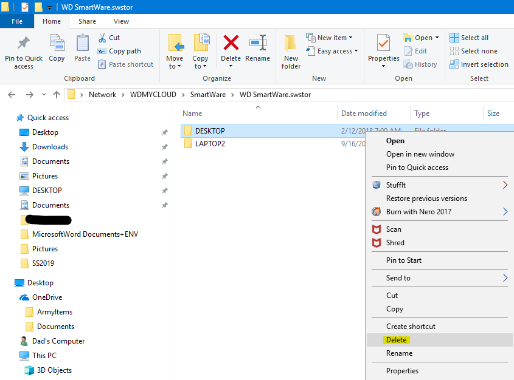Screen dimensions: 514x380
Task: Click the red X Delete ribbon icon
Action: [231, 43]
